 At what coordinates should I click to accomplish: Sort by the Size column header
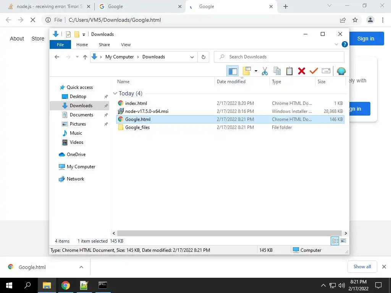click(x=330, y=82)
